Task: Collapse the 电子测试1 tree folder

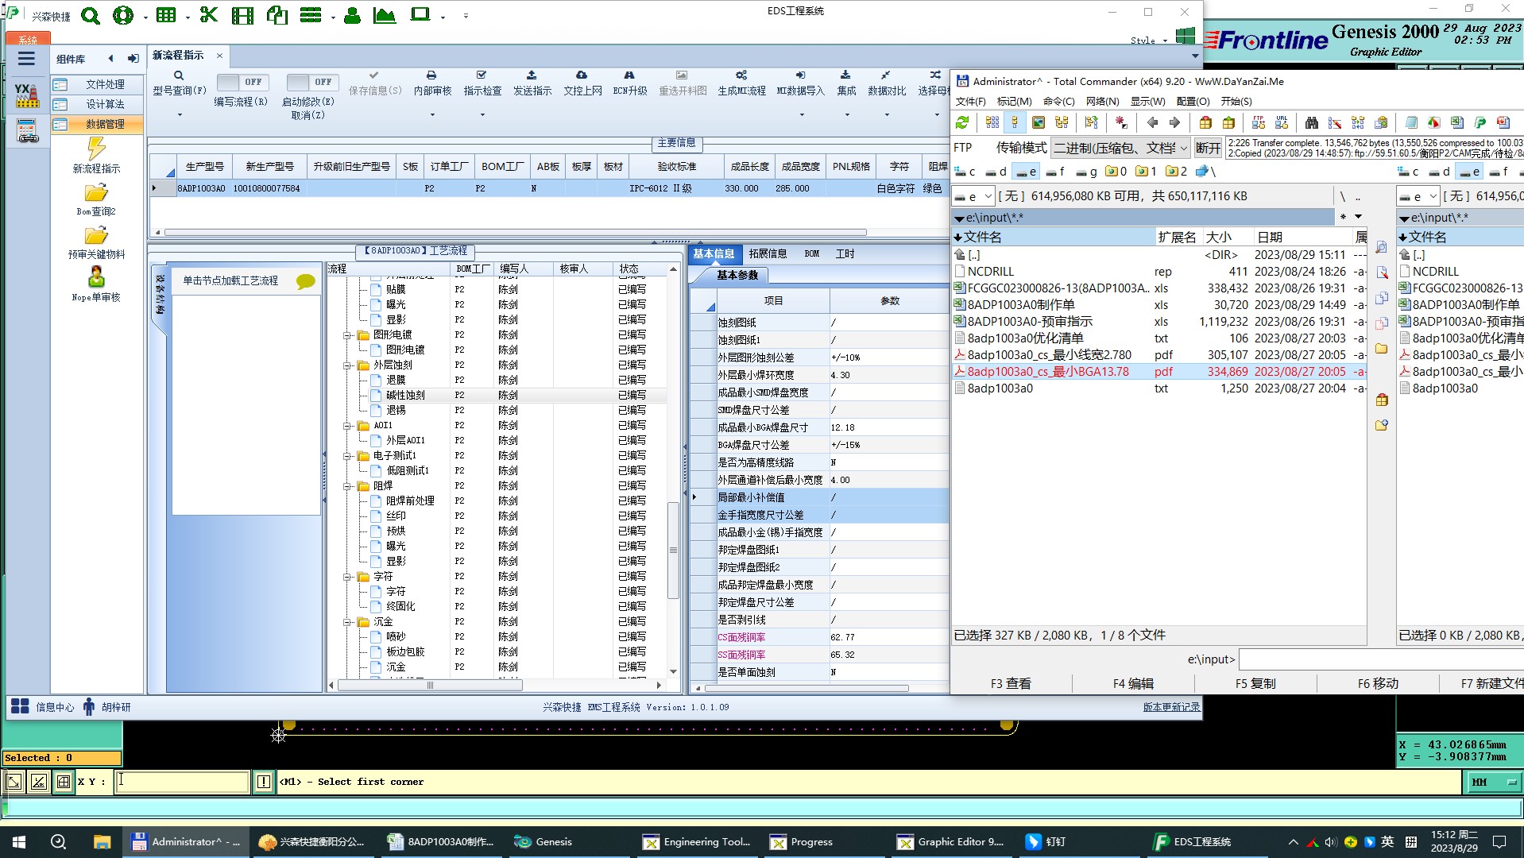Action: pyautogui.click(x=347, y=456)
